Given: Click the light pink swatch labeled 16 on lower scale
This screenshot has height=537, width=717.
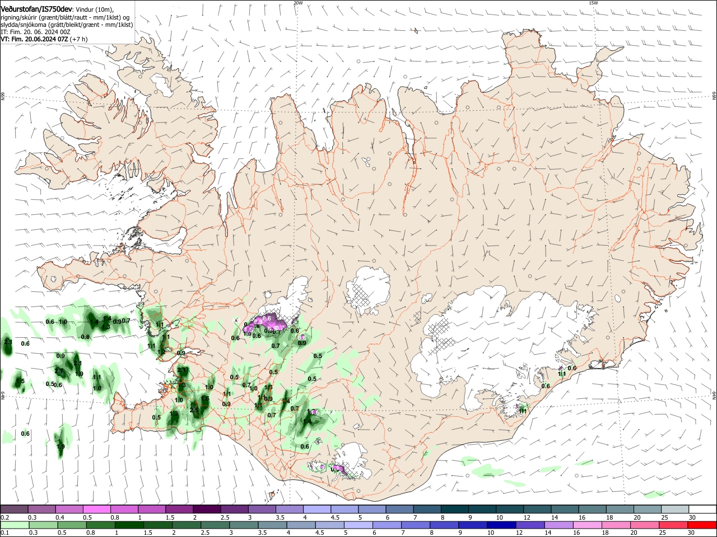Looking at the screenshot, I should point(586,525).
